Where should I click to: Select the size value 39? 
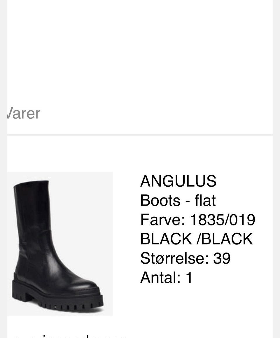click(222, 258)
